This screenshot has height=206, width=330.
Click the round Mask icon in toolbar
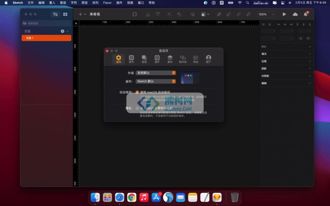[x=193, y=14]
